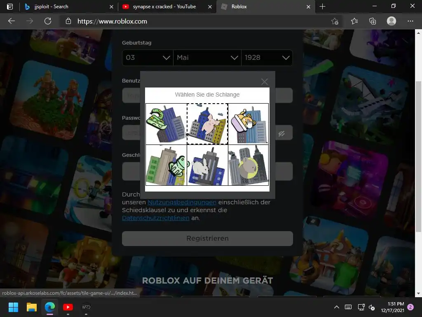Open clock and calendar 1:51 PM
The width and height of the screenshot is (422, 317).
pyautogui.click(x=392, y=307)
